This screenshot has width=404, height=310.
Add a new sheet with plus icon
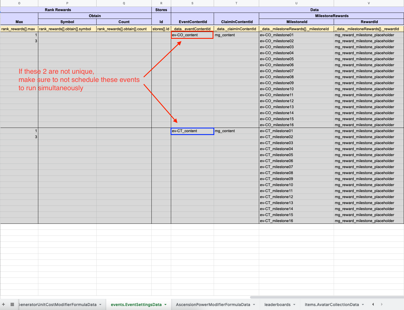point(3,304)
